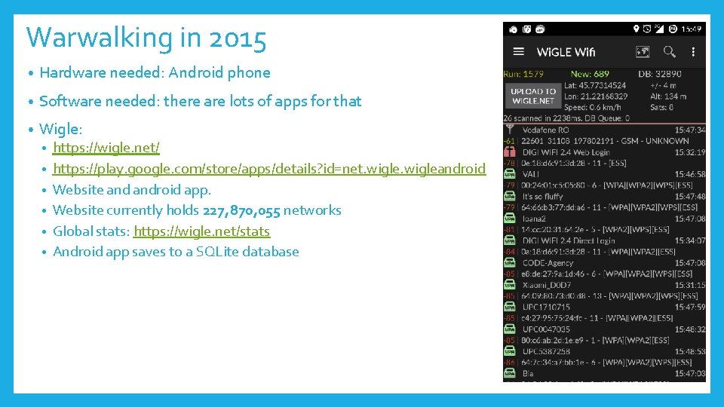
Task: Click the Upload to WiGLE.net button
Action: (533, 96)
